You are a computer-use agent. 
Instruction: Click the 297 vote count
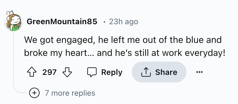tap(49, 72)
